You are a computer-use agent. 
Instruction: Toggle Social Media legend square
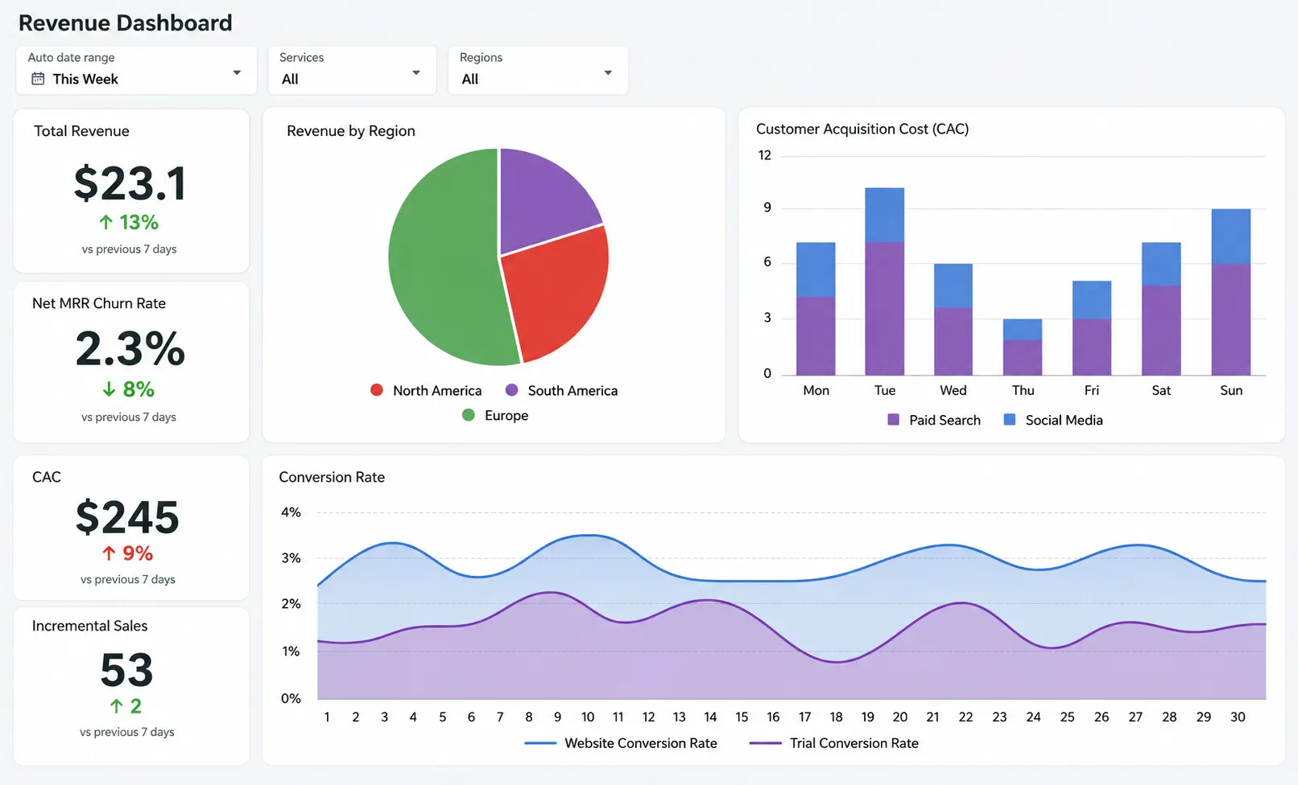(x=1010, y=420)
